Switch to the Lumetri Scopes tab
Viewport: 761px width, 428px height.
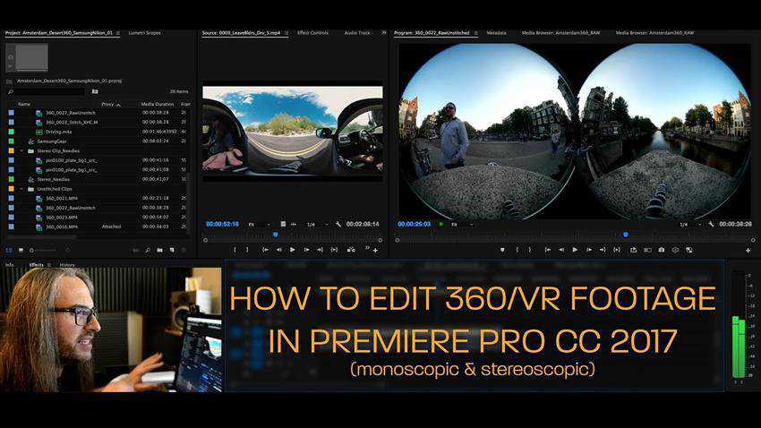(x=145, y=32)
